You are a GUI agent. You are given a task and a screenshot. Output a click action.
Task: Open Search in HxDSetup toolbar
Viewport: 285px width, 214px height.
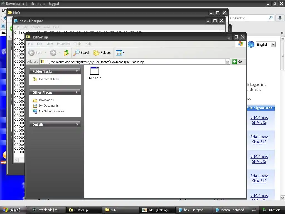(x=82, y=53)
